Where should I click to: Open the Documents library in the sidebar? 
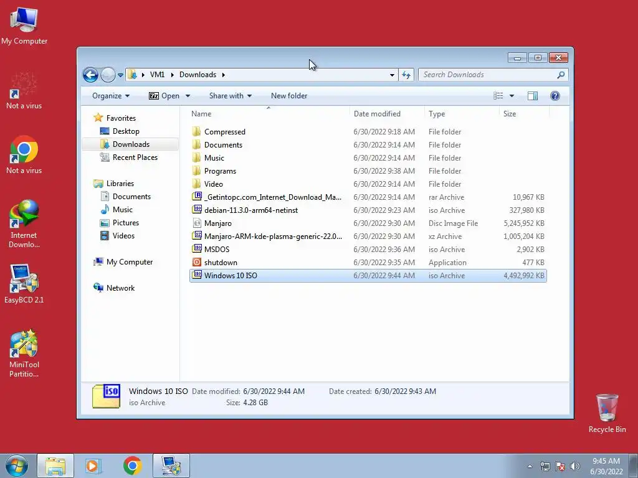pyautogui.click(x=131, y=197)
